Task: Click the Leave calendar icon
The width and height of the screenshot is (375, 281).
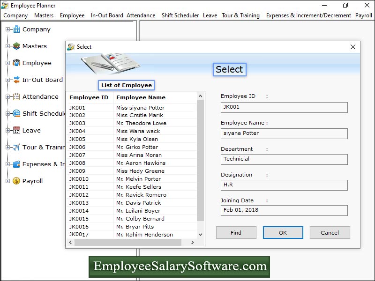Action: point(16,131)
